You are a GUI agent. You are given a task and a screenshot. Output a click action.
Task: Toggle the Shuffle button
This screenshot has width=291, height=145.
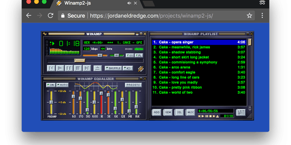coord(113,68)
